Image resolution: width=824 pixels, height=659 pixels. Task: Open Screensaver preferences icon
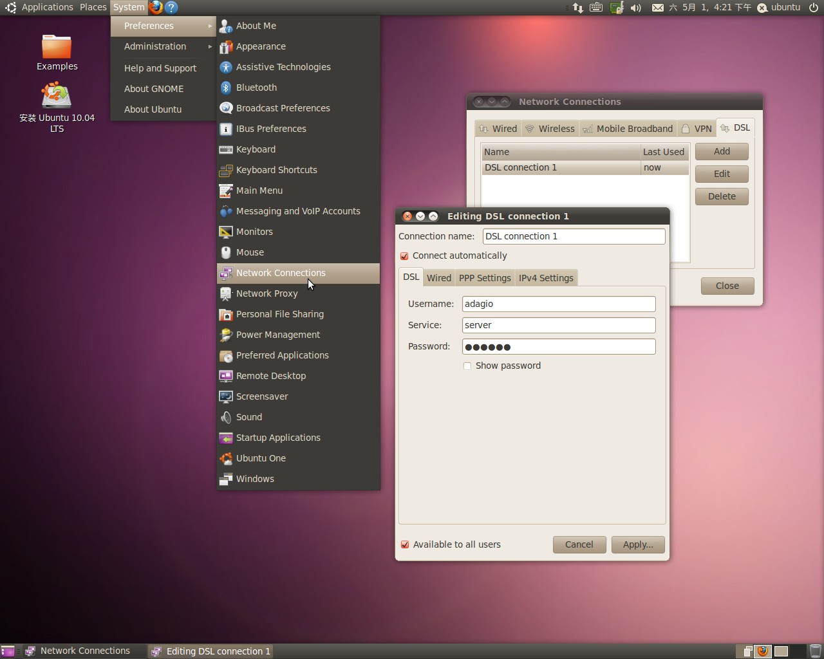pos(226,396)
